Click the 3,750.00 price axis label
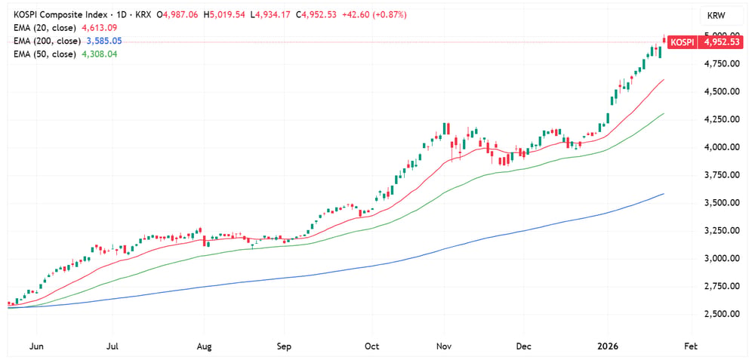 coord(721,175)
